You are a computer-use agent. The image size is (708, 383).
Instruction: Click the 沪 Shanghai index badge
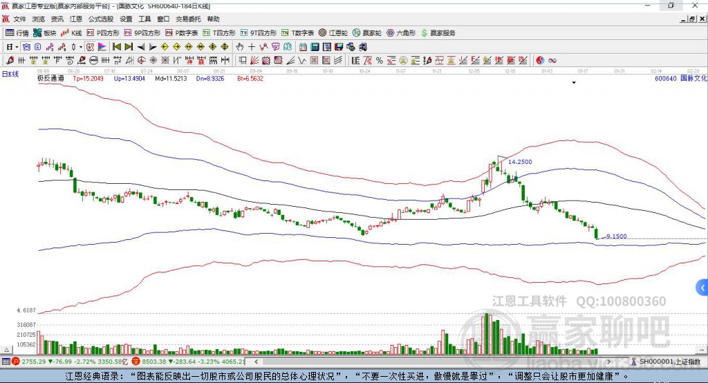16,362
